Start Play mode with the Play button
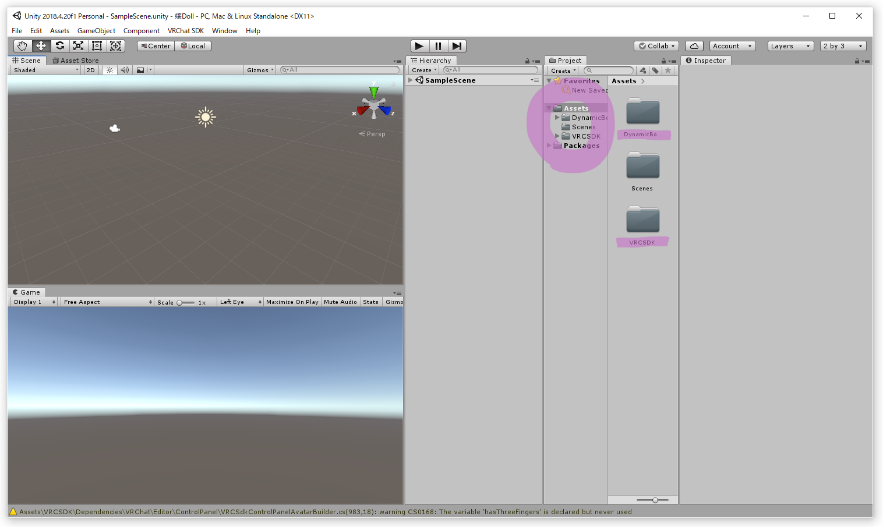 click(419, 46)
